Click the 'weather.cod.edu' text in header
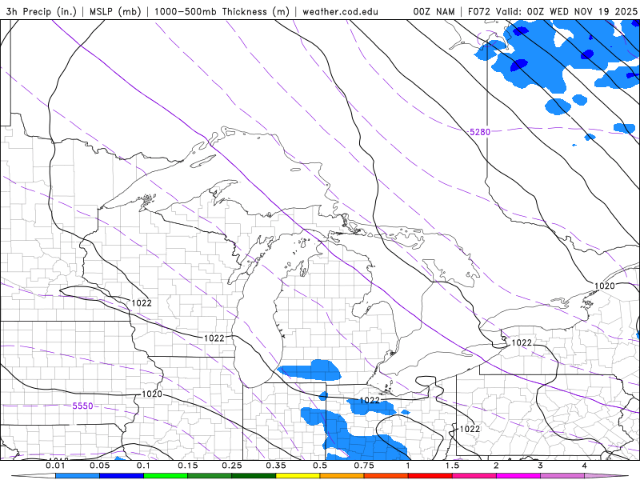640x480 pixels. tap(340, 11)
